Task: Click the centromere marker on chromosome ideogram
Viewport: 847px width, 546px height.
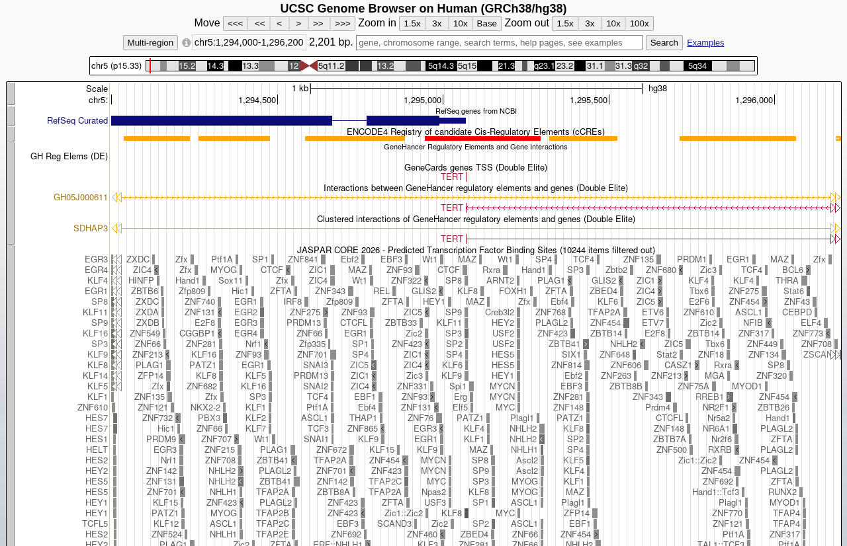Action: [308, 66]
